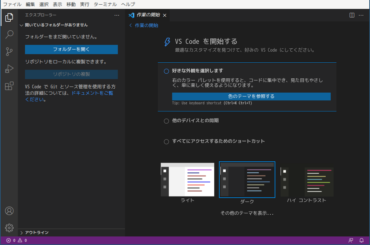Open the ヘルプ menu

pos(128,5)
